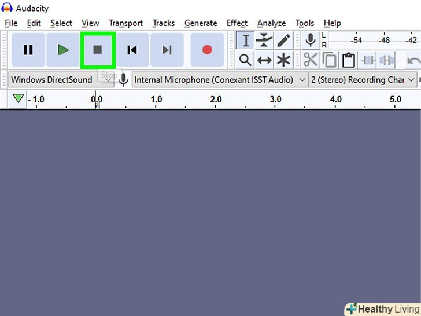
Task: Open the File menu
Action: (11, 23)
